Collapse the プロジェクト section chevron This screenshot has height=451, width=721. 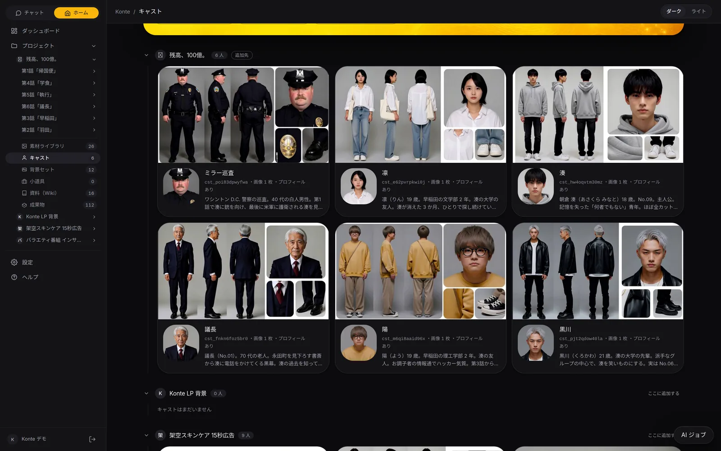click(94, 46)
